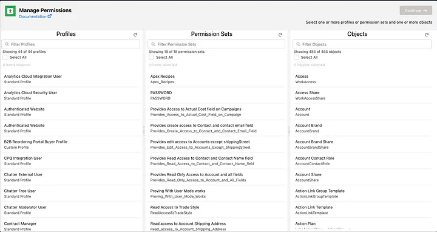Select Read Access to Trade Style permission set
437x232 pixels.
coord(216,210)
